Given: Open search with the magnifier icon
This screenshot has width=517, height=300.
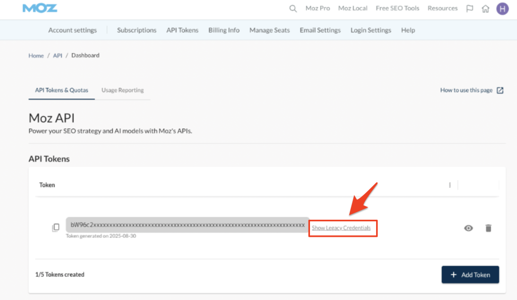Looking at the screenshot, I should (293, 9).
